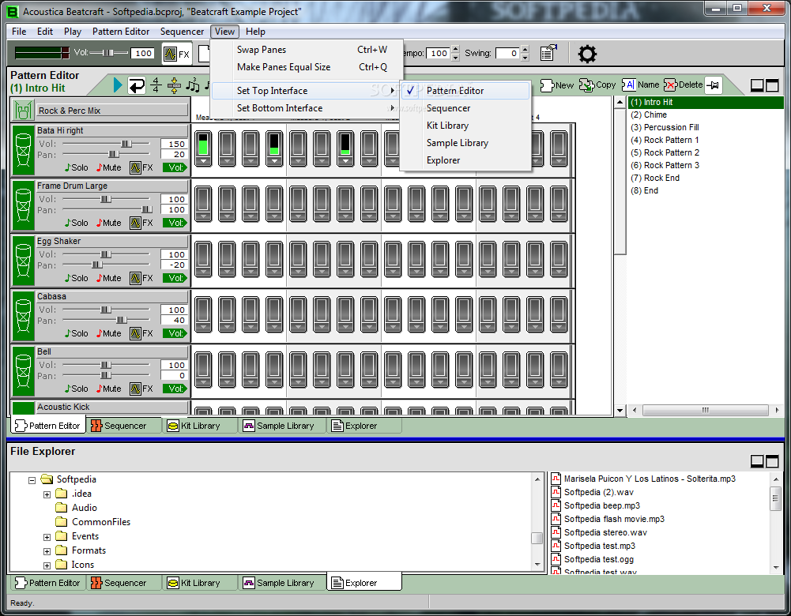Screen dimensions: 791x616
Task: Select Softpedia beep.mp3 file
Action: [596, 505]
